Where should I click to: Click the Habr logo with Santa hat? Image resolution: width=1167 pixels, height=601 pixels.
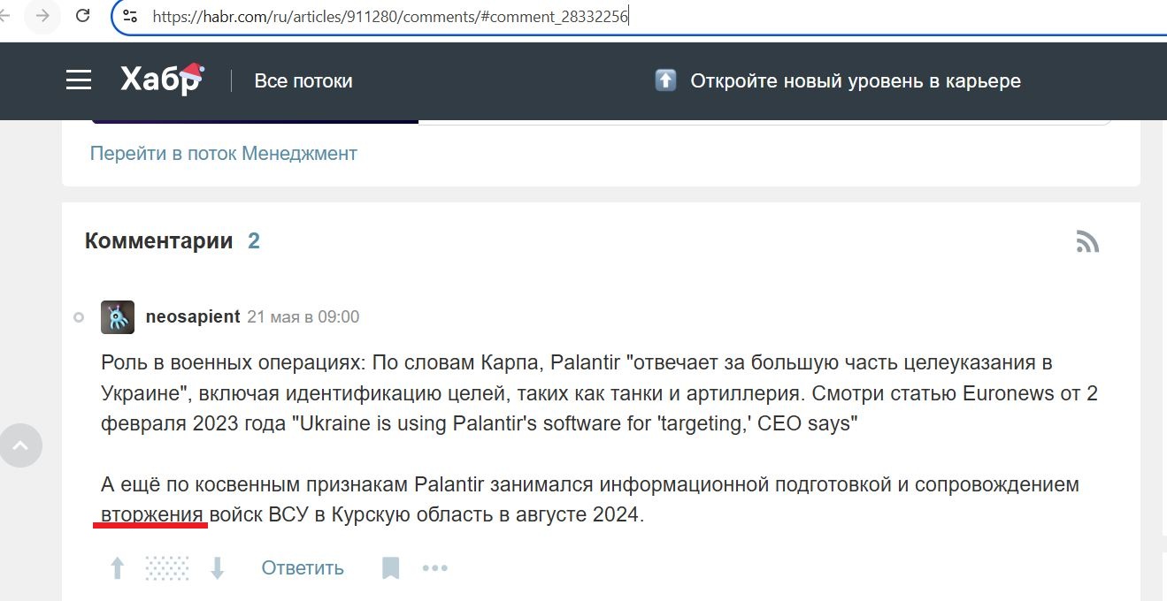[x=157, y=78]
